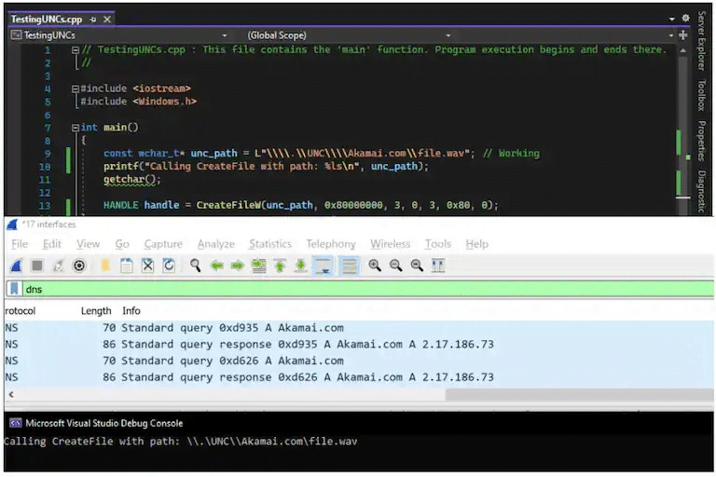Open the editor window settings gear
Viewport: 716px width, 477px height.
coord(685,18)
